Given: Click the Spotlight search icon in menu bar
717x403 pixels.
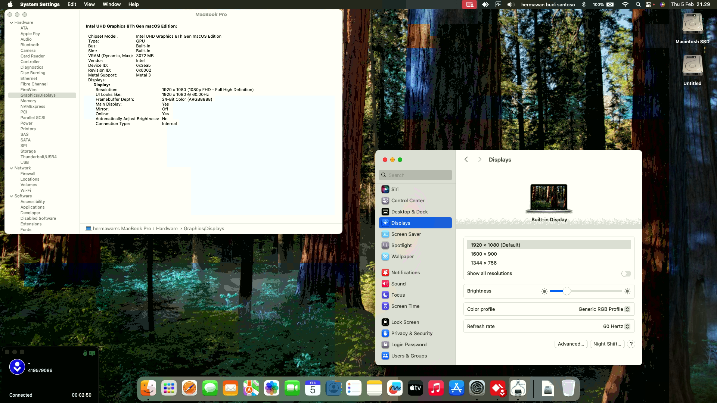Looking at the screenshot, I should 638,4.
